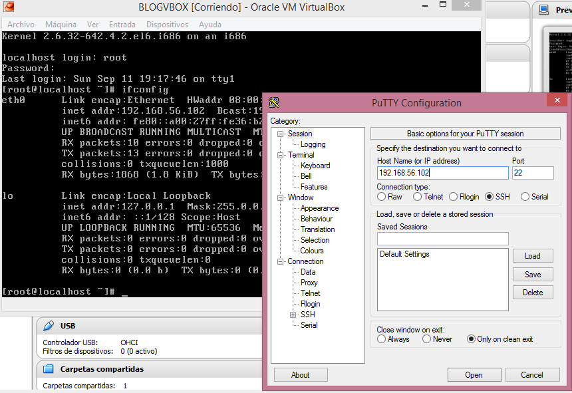Click the Carpetas compartidas folder icon

48,368
